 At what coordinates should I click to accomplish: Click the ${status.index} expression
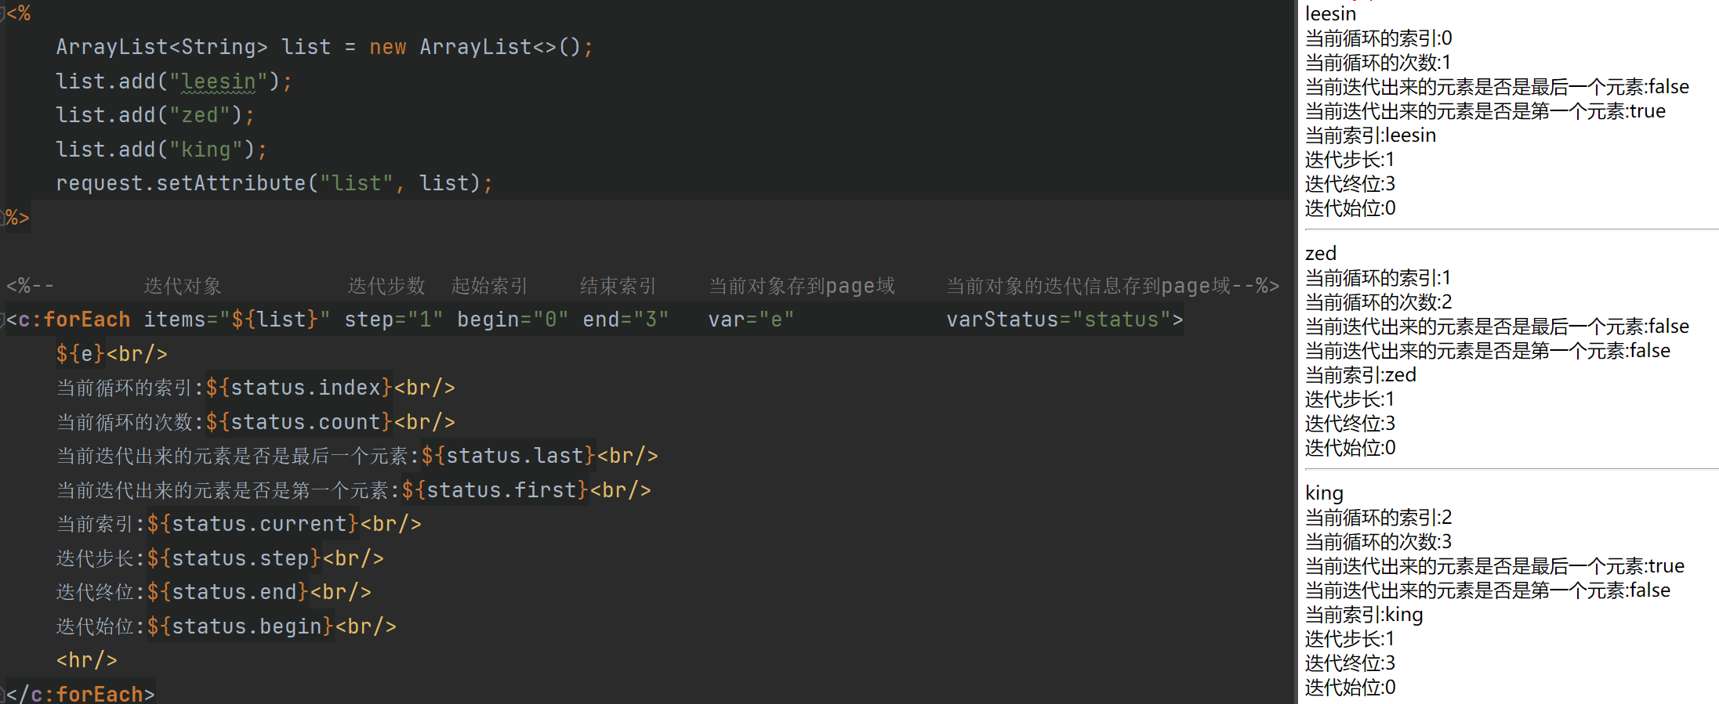point(299,388)
